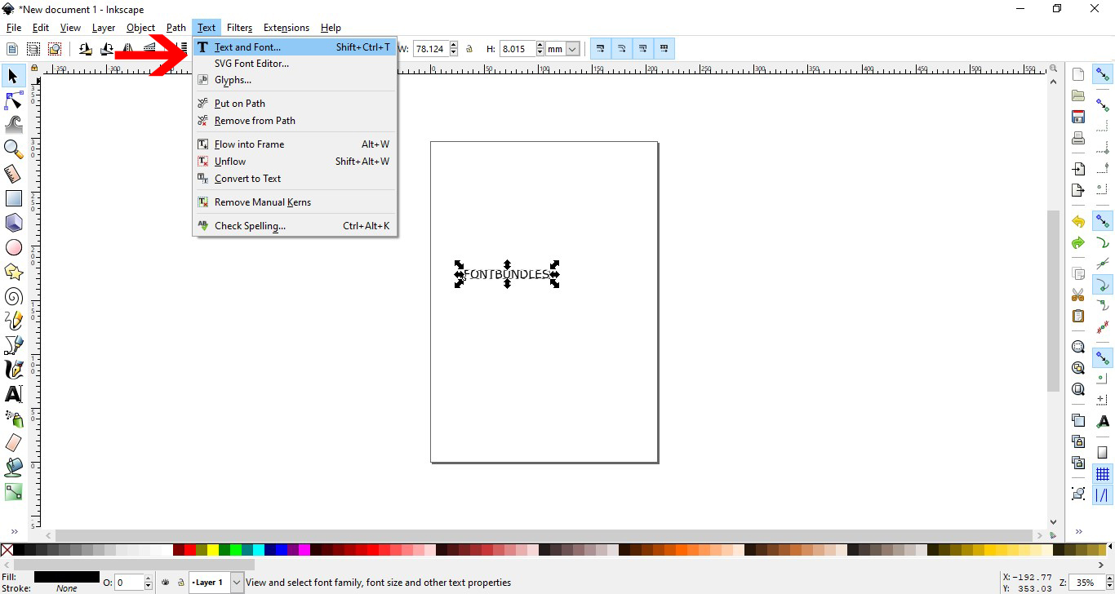
Task: Toggle snap to text anchors and baselines
Action: tap(1103, 422)
